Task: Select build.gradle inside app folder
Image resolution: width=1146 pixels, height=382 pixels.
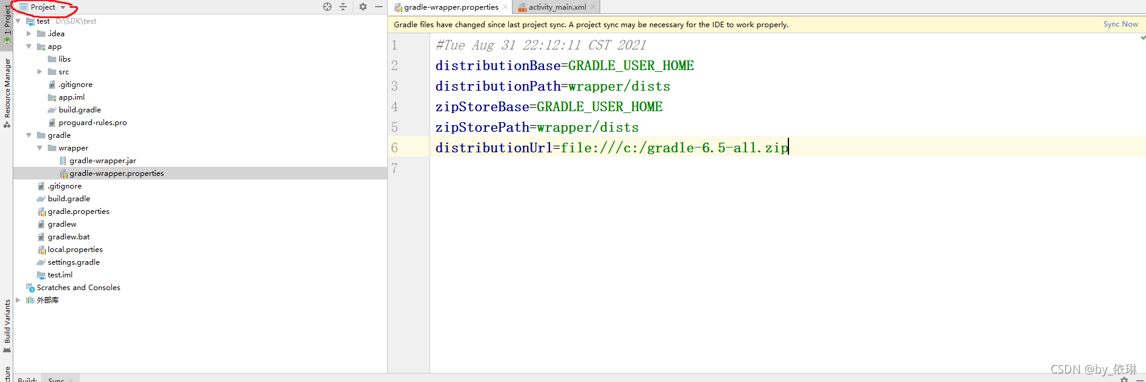Action: (80, 110)
